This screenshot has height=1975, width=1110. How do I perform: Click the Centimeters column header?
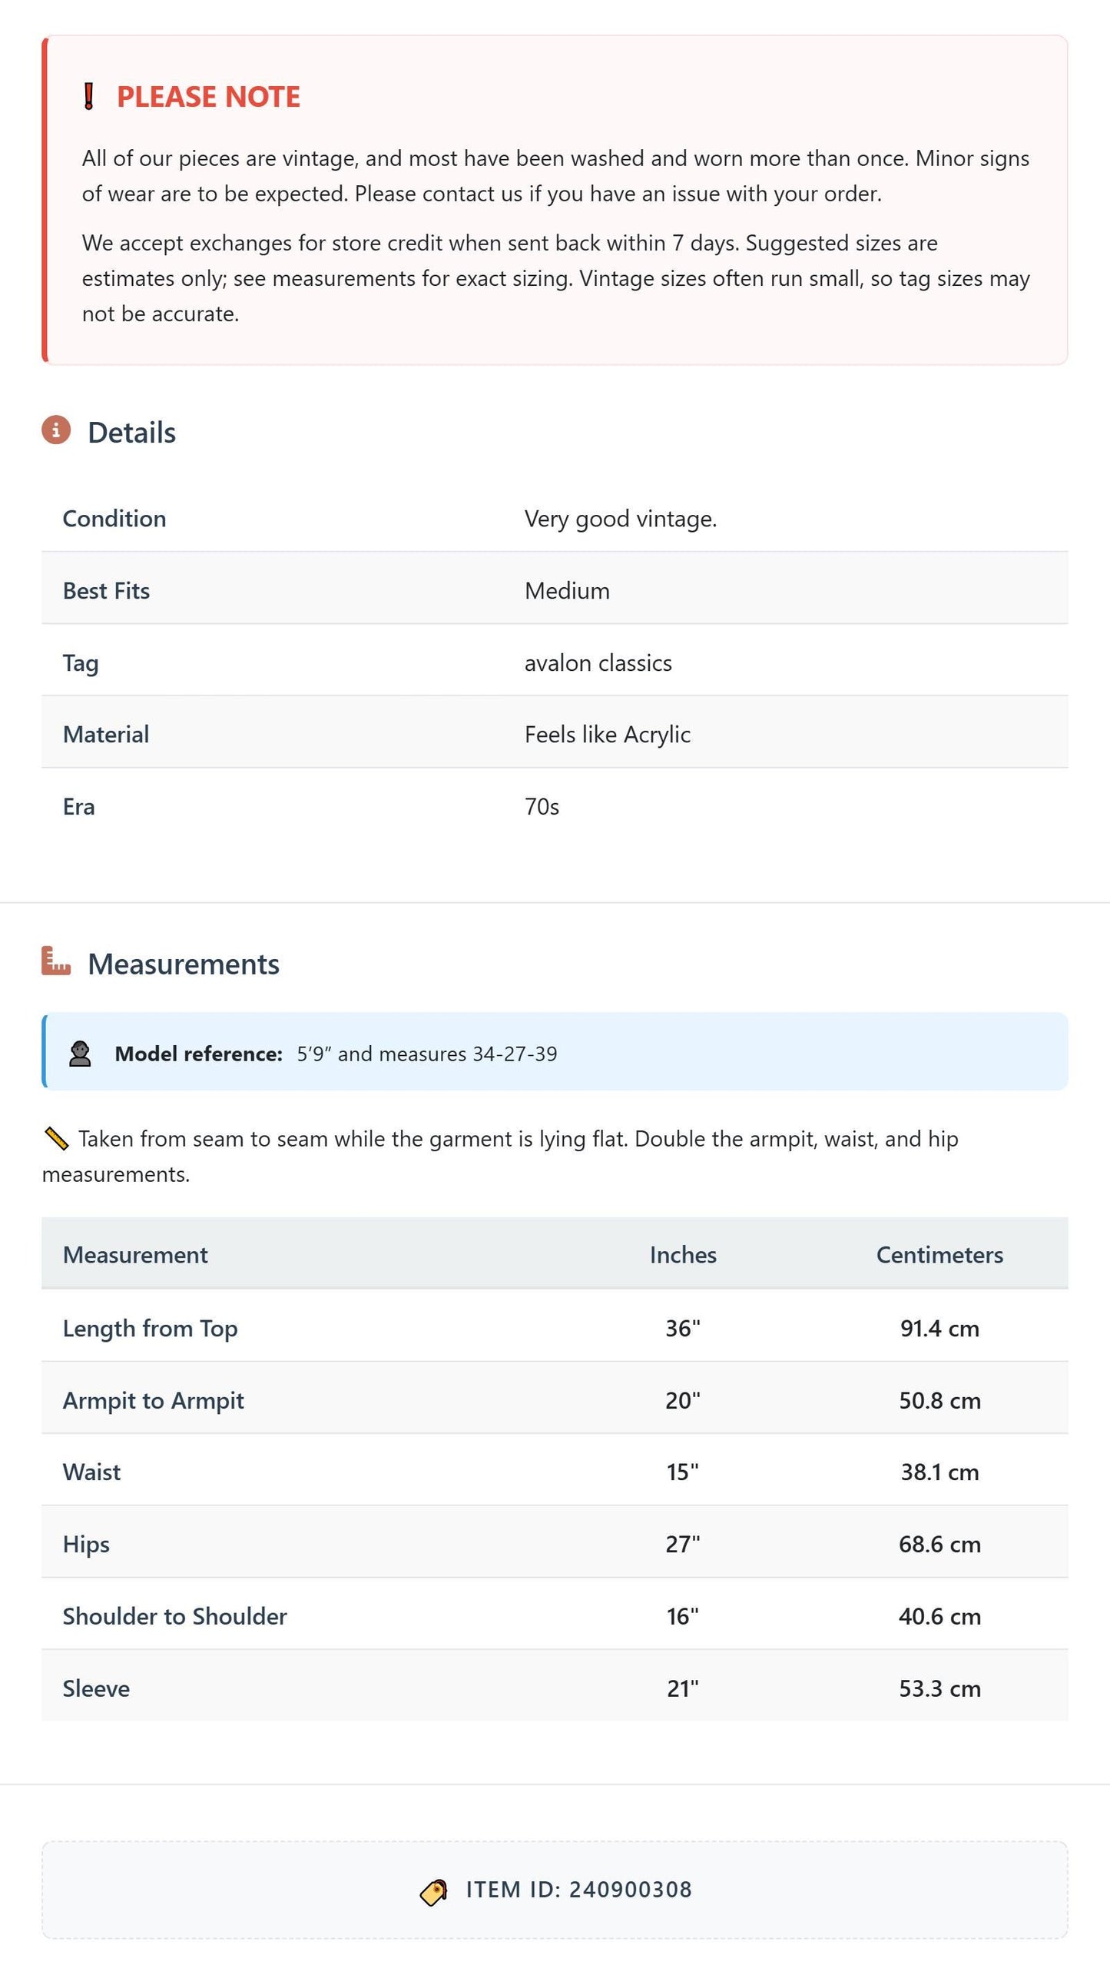(939, 1255)
